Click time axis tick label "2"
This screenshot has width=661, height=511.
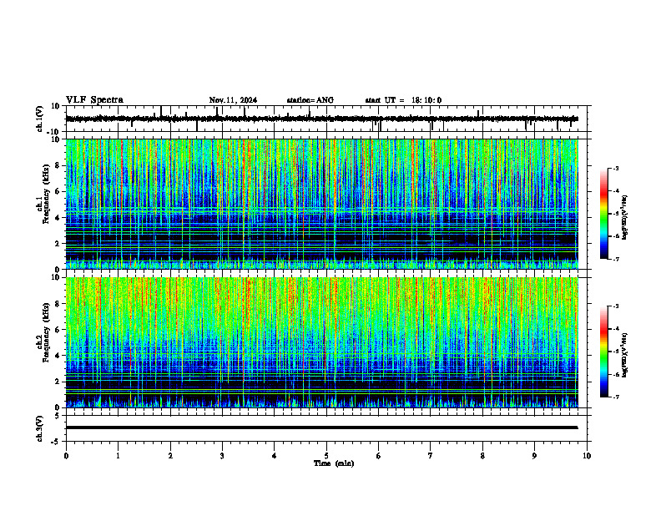170,456
